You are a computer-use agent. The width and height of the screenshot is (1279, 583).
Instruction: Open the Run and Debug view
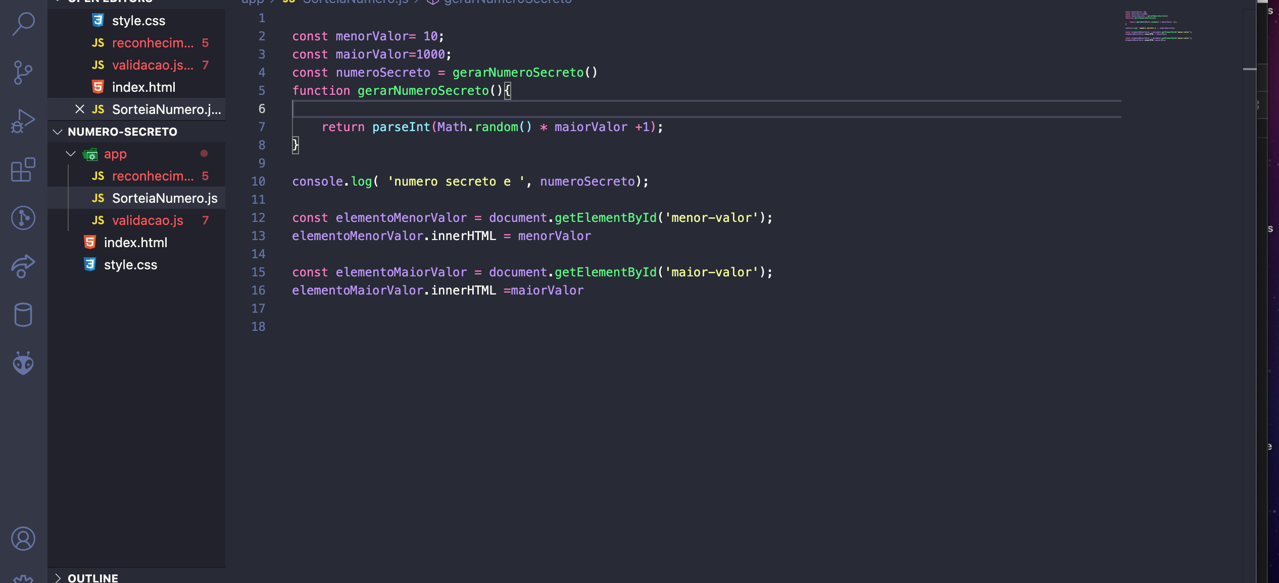[x=23, y=121]
